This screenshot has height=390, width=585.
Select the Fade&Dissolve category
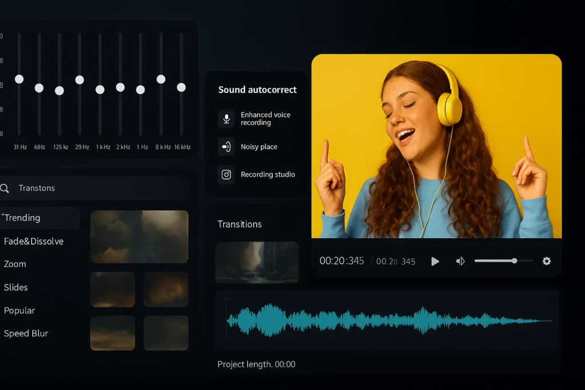(x=34, y=241)
